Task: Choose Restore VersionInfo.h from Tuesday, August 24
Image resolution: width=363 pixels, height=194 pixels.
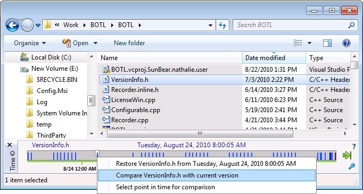Action: [207, 164]
